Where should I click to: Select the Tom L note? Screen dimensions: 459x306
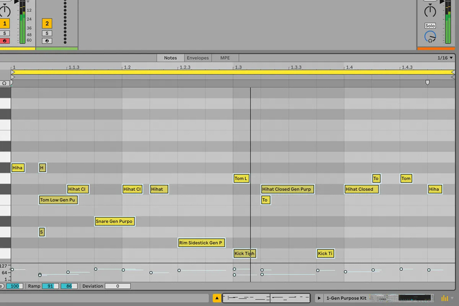(x=241, y=179)
